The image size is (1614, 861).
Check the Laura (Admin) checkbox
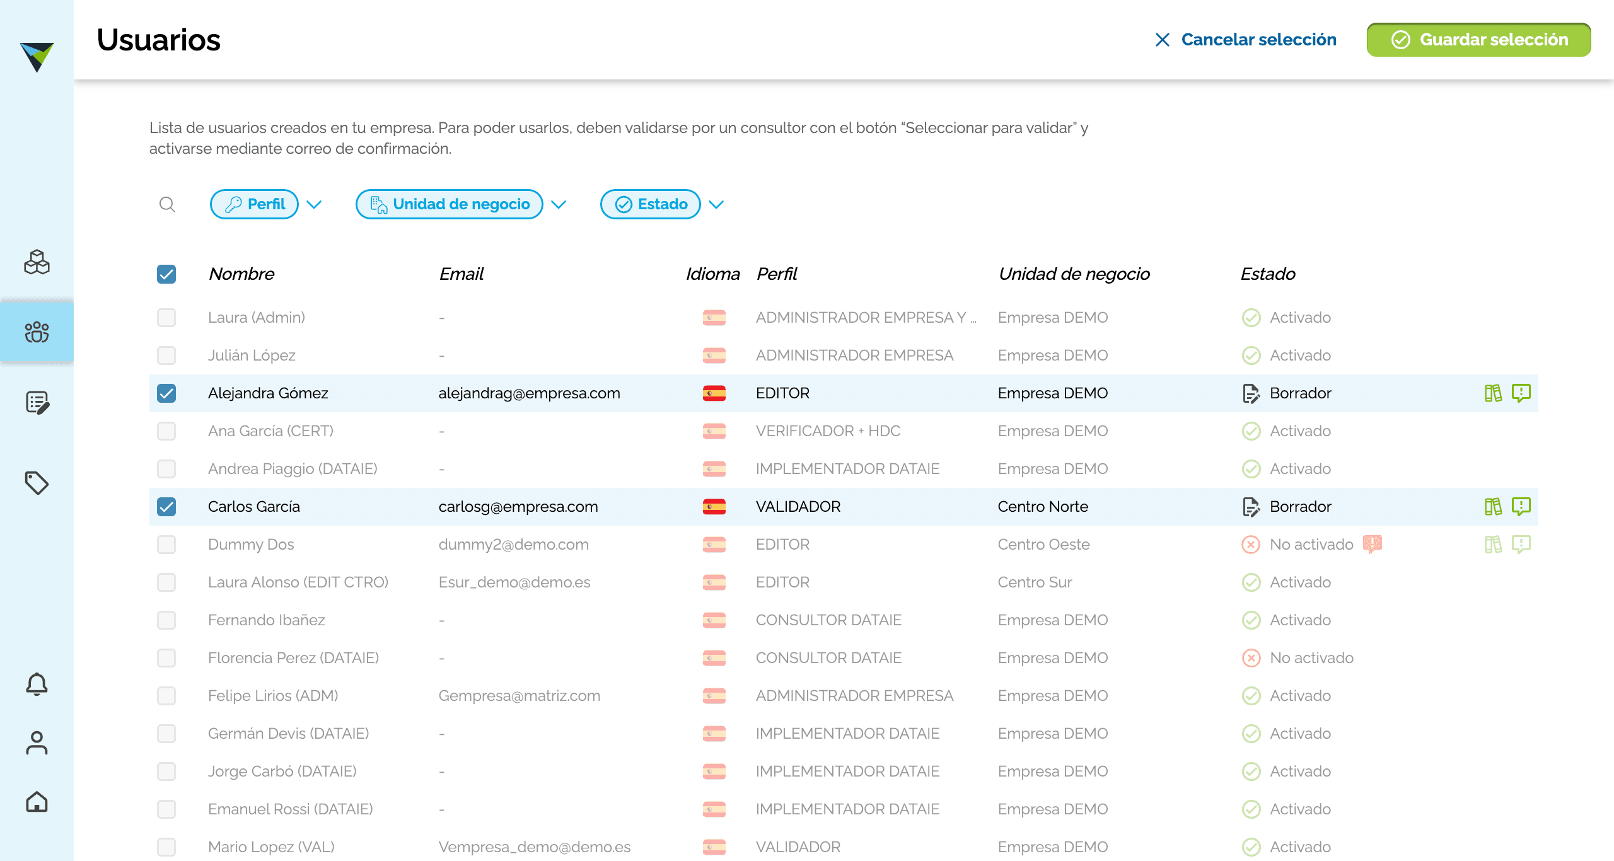pyautogui.click(x=166, y=318)
